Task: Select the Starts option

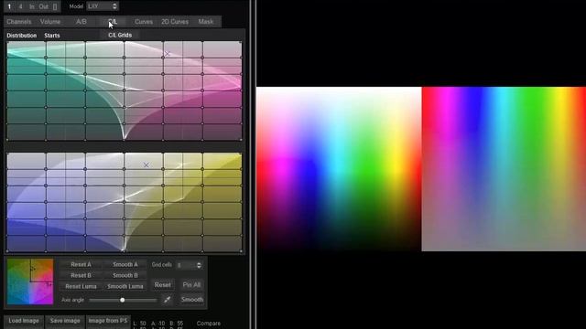Action: [x=52, y=36]
